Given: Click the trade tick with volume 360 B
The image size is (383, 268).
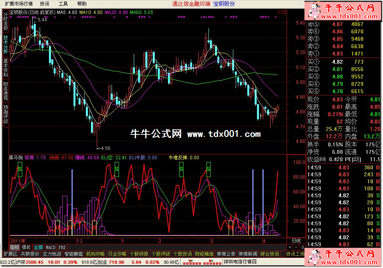Looking at the screenshot, I should pos(343,168).
